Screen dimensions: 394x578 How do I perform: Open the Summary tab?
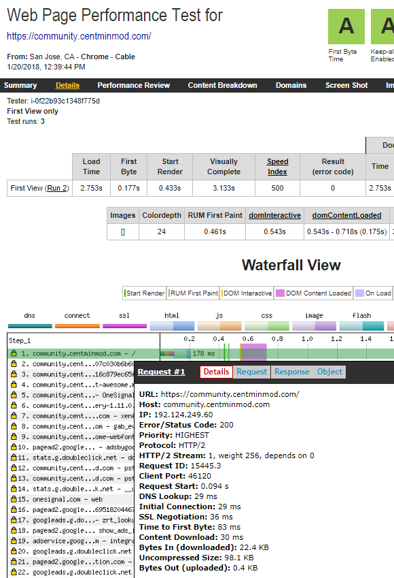[x=20, y=85]
